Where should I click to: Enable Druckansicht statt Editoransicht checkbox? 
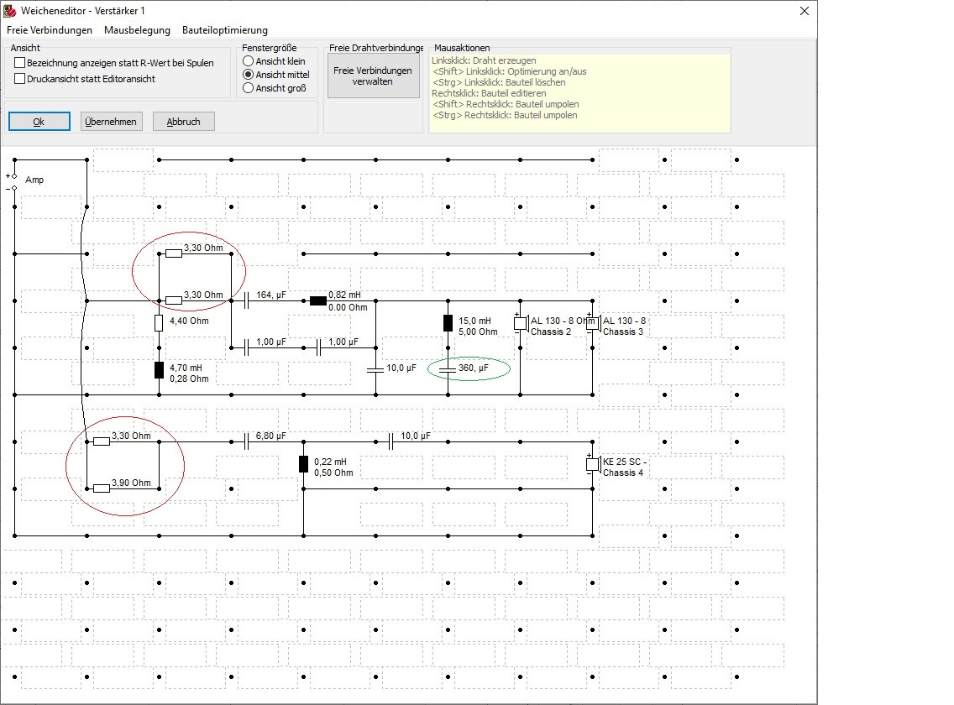click(x=20, y=78)
